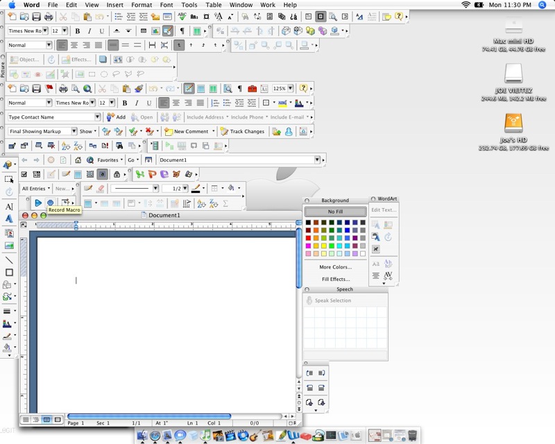Open the Format menu
Viewport: 555px width, 444px height.
[142, 5]
